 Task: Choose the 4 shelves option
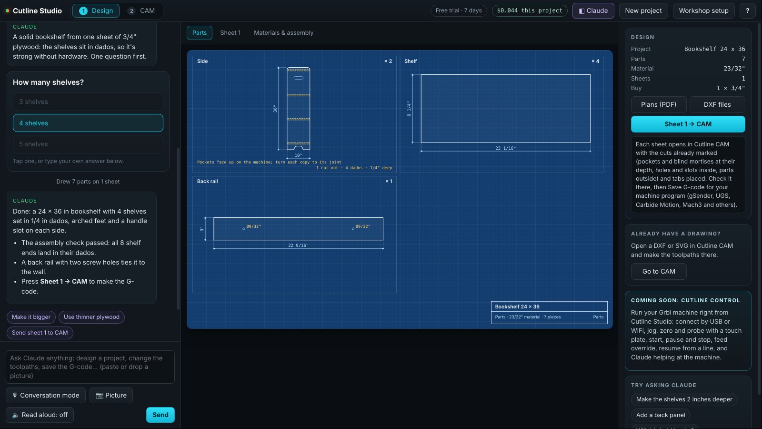88,123
